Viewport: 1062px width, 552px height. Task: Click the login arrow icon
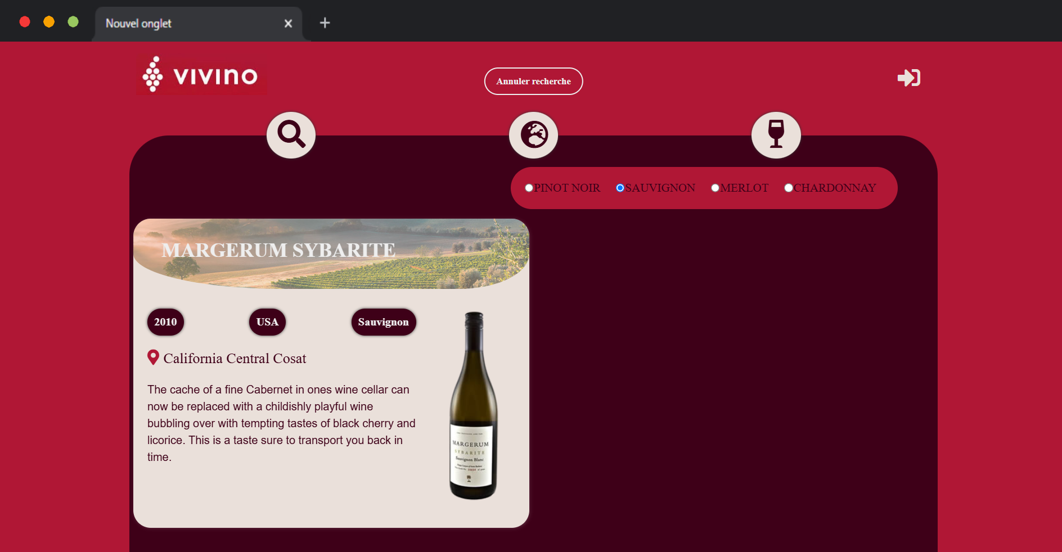coord(908,78)
